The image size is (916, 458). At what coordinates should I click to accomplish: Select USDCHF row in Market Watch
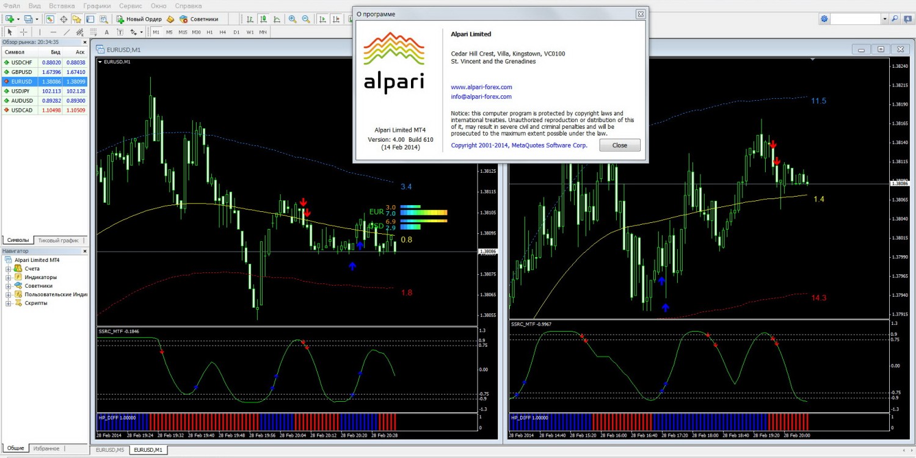[45, 62]
